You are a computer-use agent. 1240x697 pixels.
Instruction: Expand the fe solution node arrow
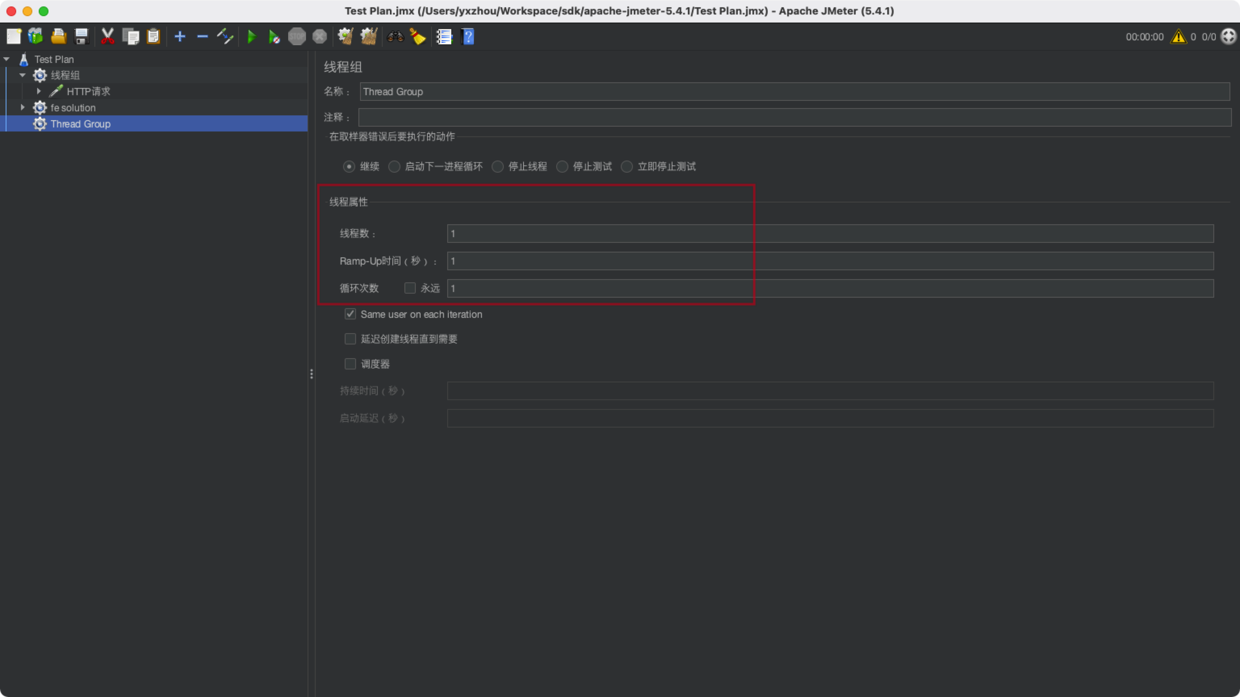point(22,107)
